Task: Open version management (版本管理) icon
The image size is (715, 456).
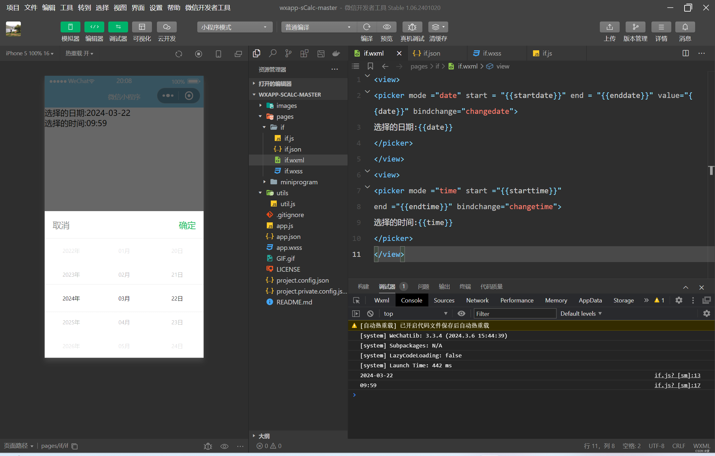Action: click(635, 27)
